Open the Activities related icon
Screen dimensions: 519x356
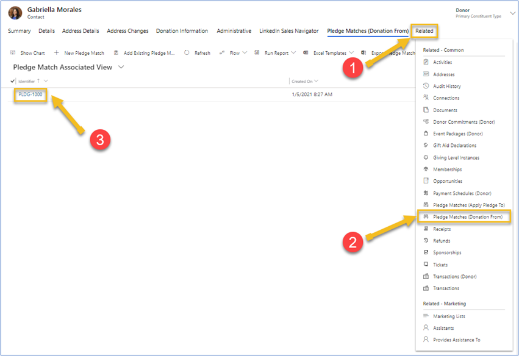coord(426,62)
